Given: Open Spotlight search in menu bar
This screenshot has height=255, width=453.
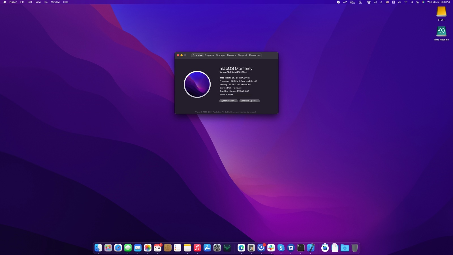Looking at the screenshot, I should coord(412,2).
